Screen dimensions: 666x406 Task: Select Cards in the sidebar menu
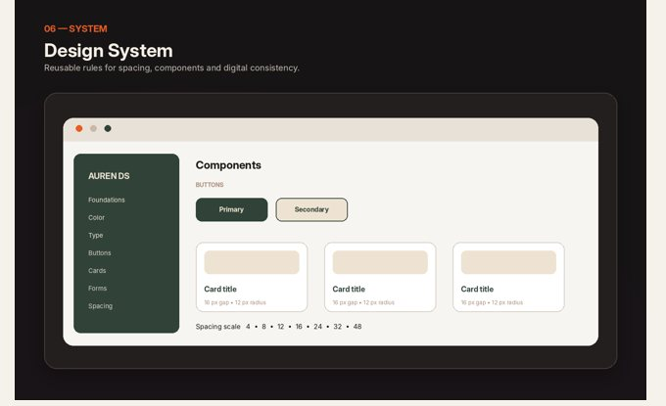(x=97, y=271)
